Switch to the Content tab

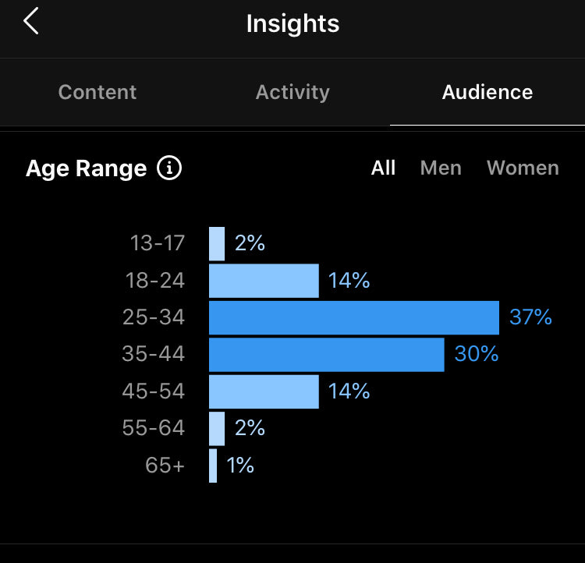coord(97,92)
